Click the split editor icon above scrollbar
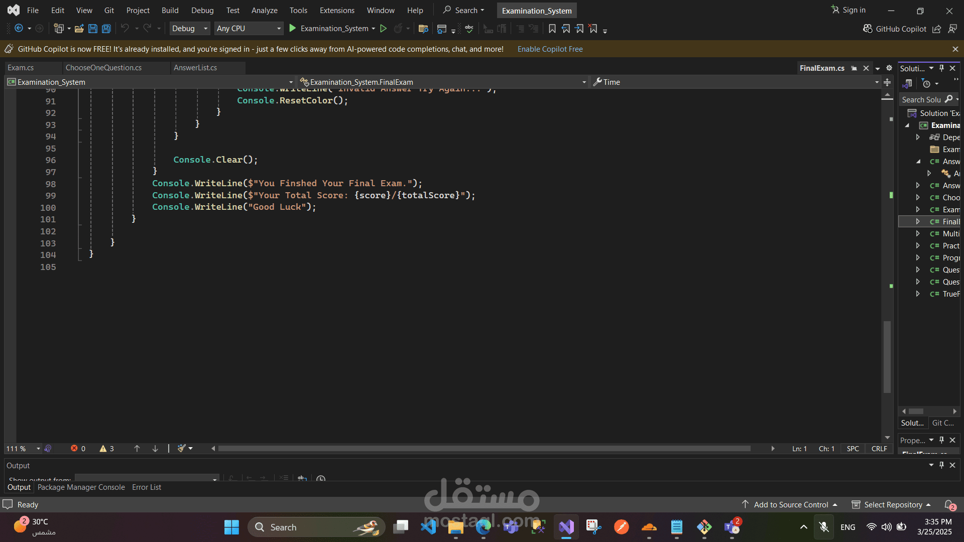 click(x=887, y=82)
